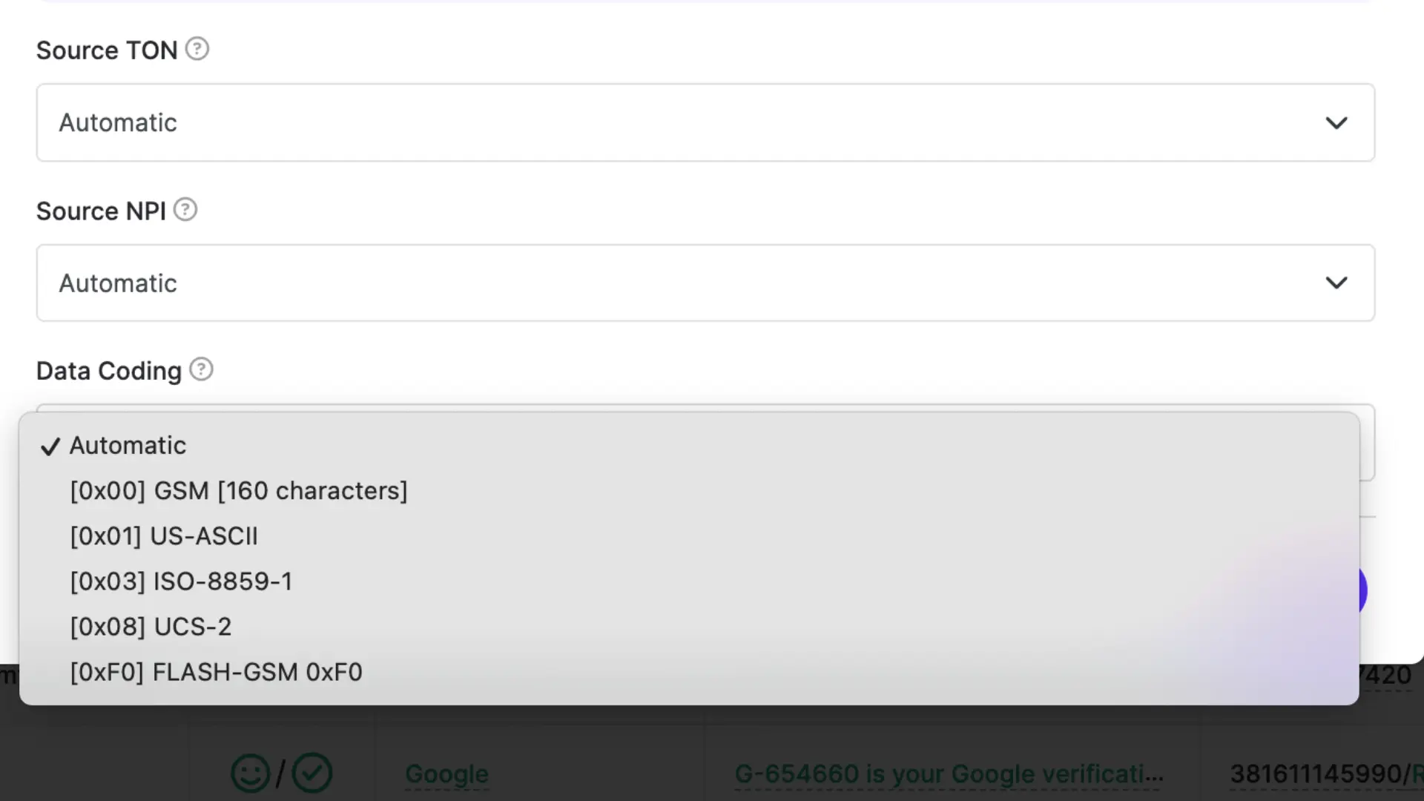Click the smiley face status icon
This screenshot has height=801, width=1424.
(251, 774)
